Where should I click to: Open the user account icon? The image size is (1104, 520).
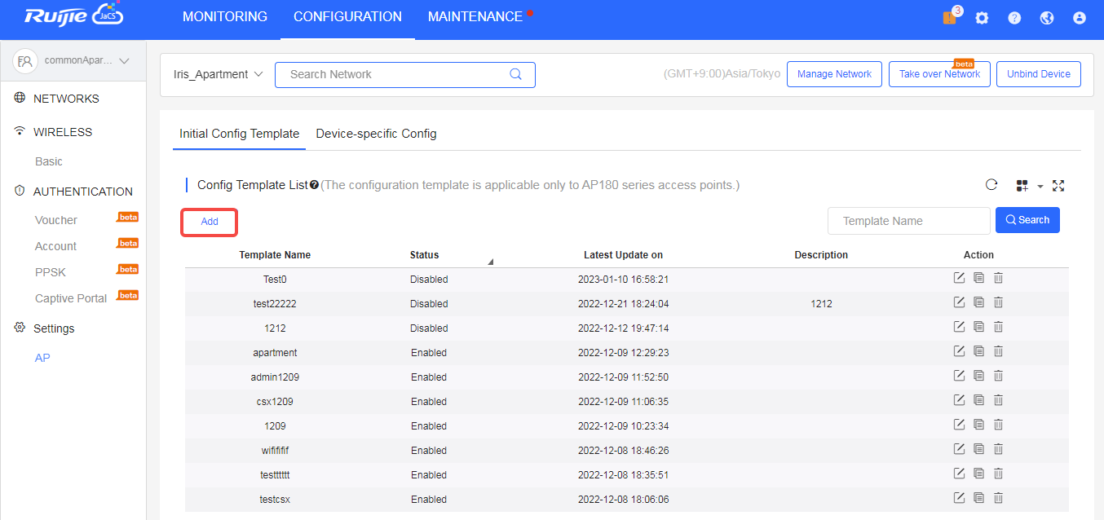1080,17
